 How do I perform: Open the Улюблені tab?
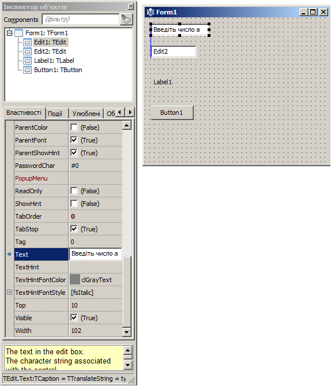click(x=86, y=114)
